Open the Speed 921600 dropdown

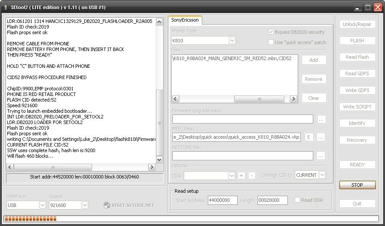point(85,205)
